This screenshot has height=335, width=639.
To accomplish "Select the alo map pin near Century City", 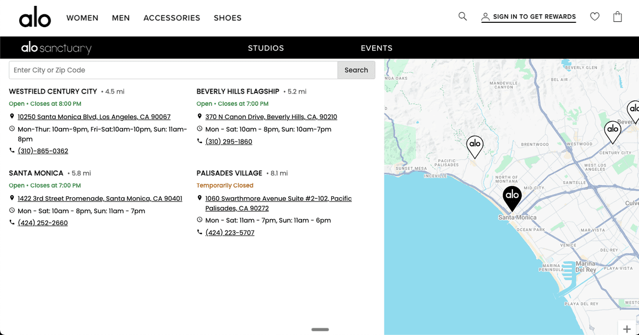I will tap(613, 132).
